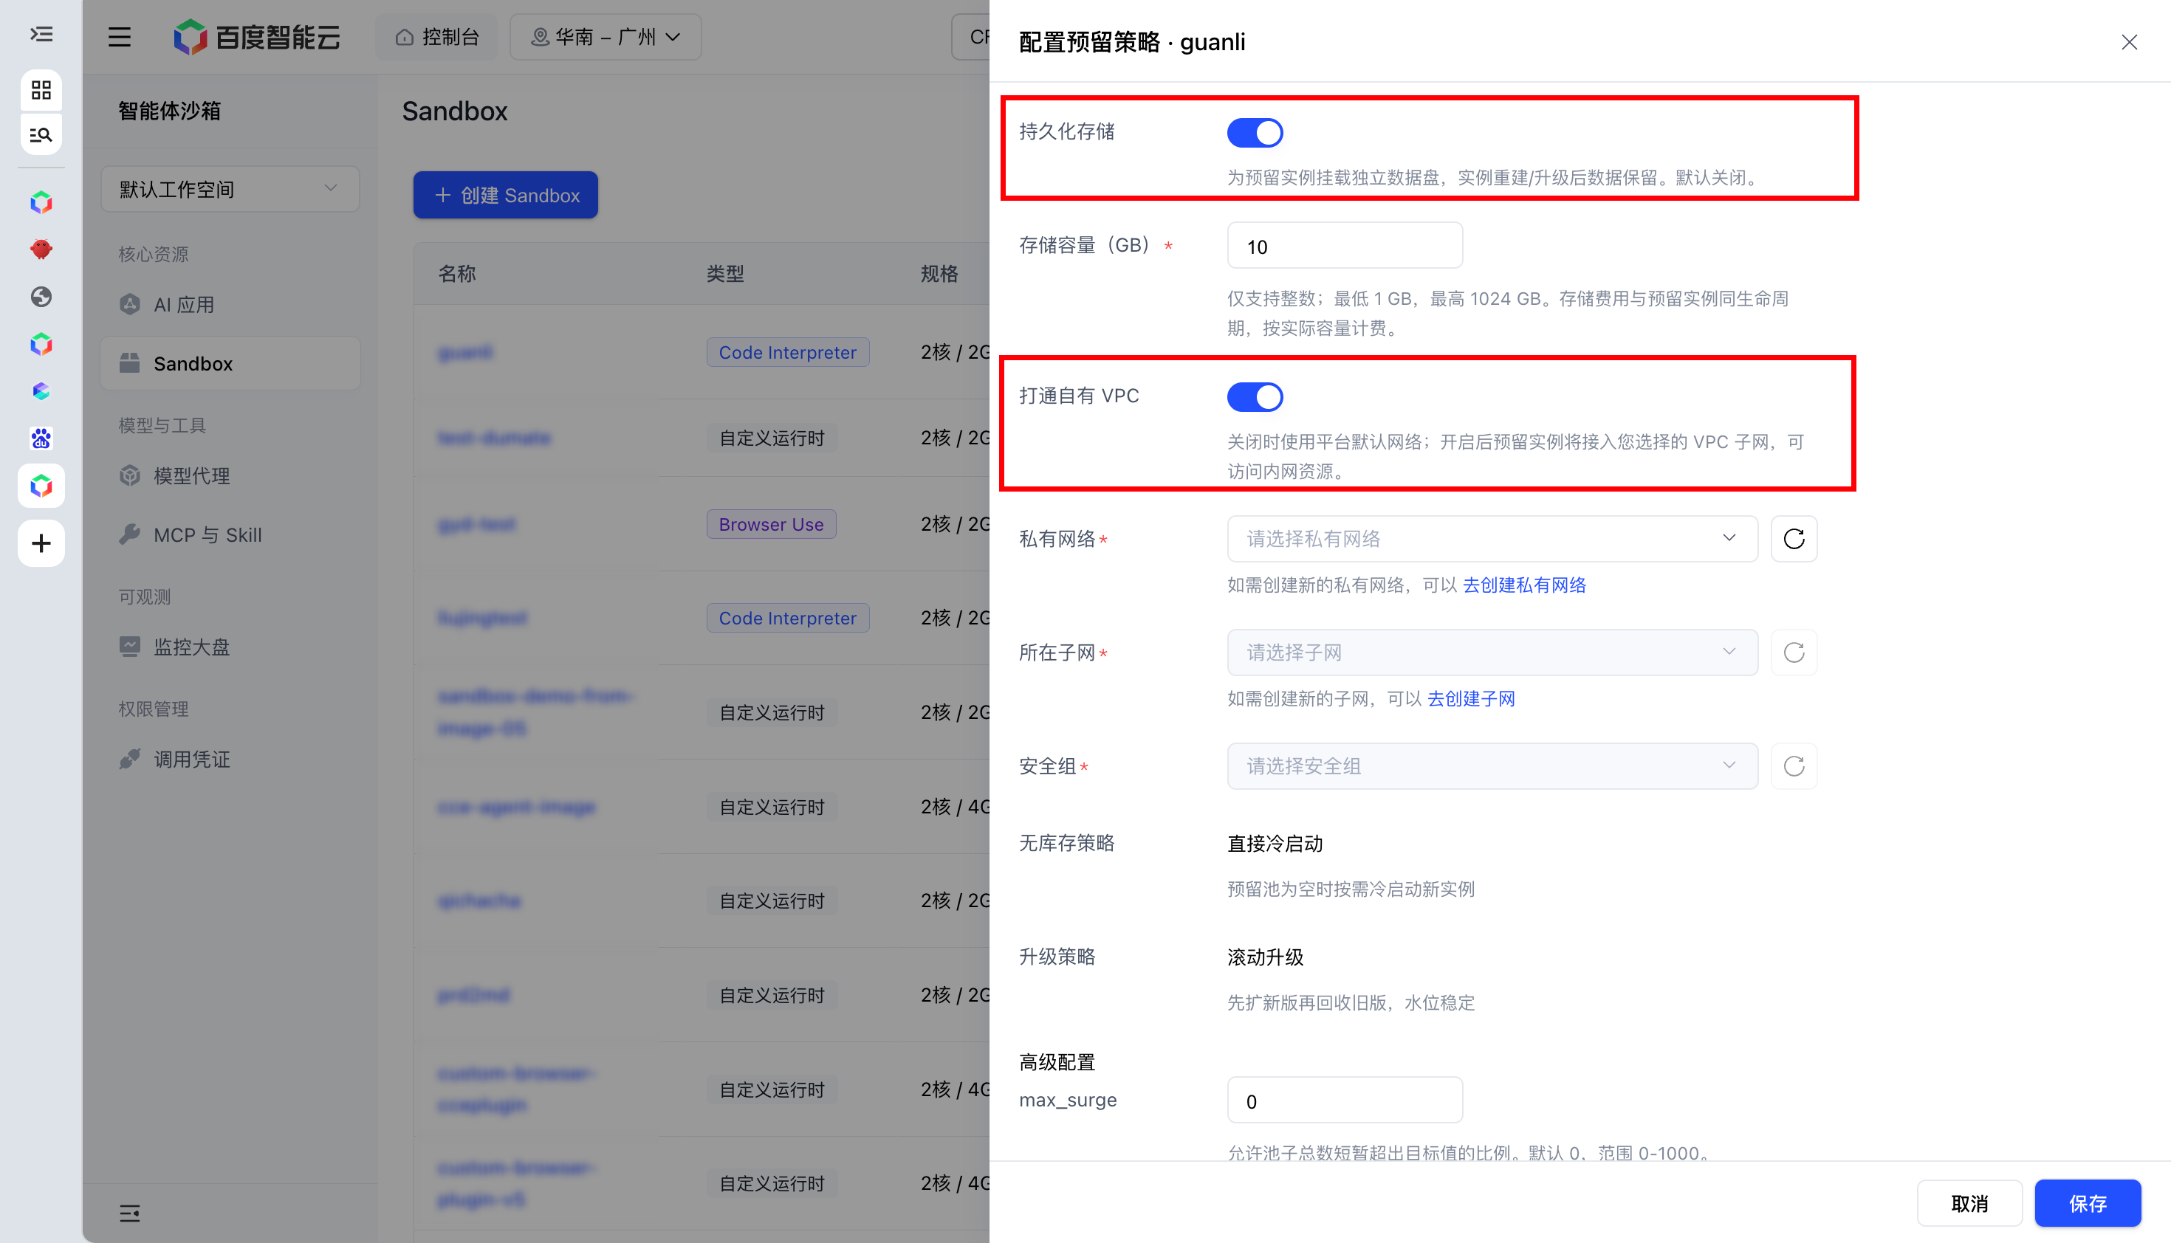Open the grid apps icon in dock
Image resolution: width=2171 pixels, height=1243 pixels.
point(41,89)
